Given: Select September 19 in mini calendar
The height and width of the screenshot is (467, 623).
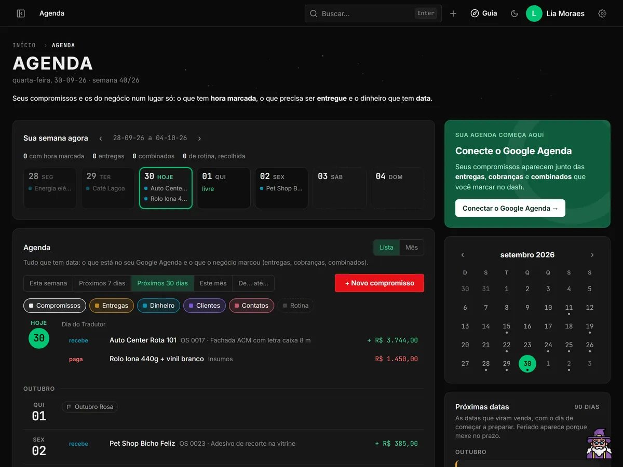Looking at the screenshot, I should tap(590, 326).
